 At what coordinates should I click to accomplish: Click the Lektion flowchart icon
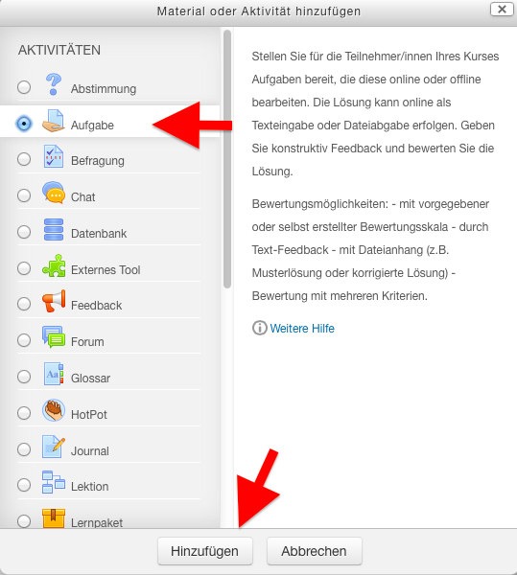click(x=54, y=482)
